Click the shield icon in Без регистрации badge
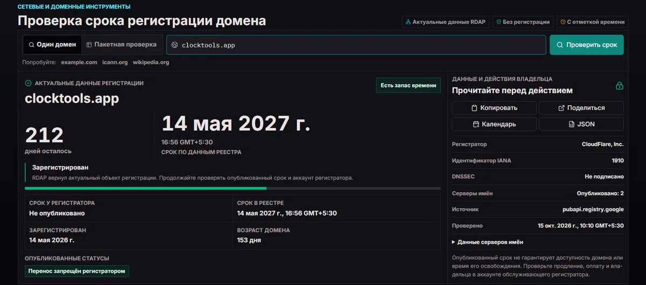Screen dimensions: 646x285 [499, 22]
